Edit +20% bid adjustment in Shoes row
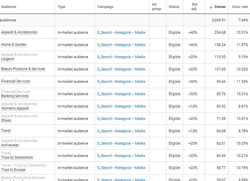 point(193,119)
